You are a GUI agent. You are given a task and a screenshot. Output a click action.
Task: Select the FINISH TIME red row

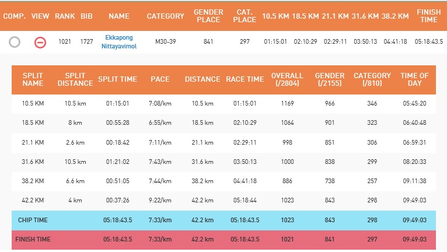[x=223, y=239]
